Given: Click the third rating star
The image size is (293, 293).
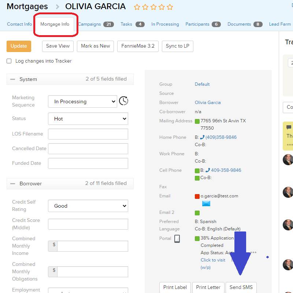Looking at the screenshot, I should (x=153, y=7).
